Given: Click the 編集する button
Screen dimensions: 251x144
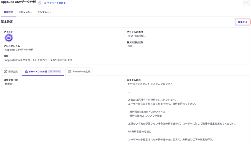Looking at the screenshot, I should (242, 22).
